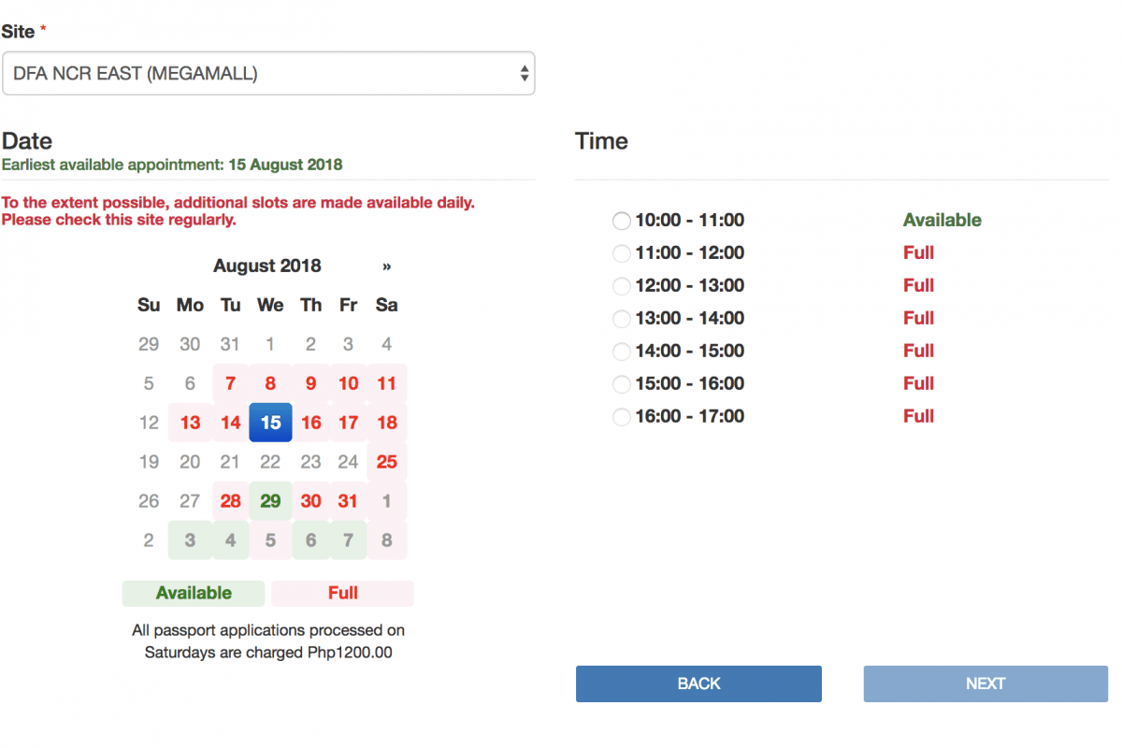Screen dimensions: 1122x748
Task: Click full date August 7
Action: click(231, 383)
